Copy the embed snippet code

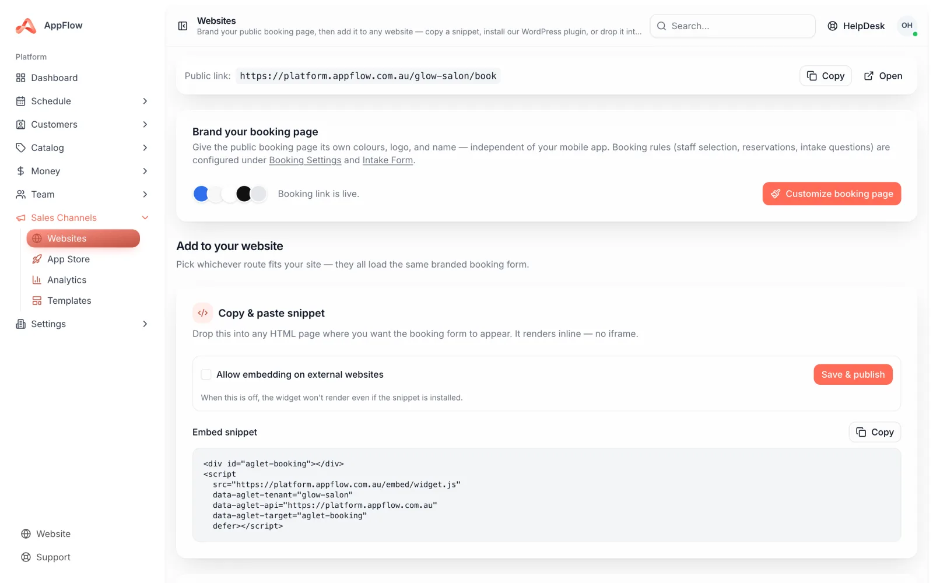[x=875, y=432]
